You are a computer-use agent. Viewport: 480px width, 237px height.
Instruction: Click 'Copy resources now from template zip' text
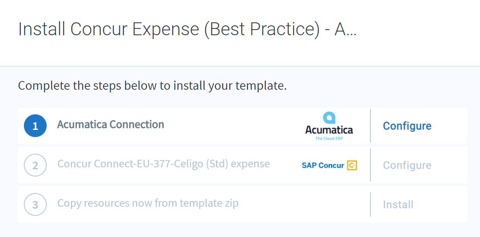click(x=148, y=203)
